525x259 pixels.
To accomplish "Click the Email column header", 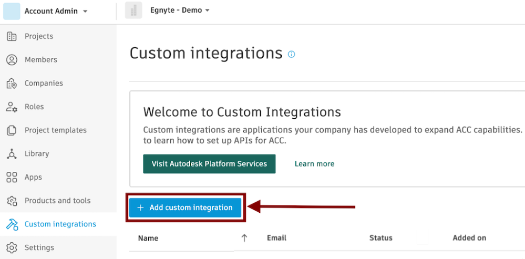I will click(x=276, y=238).
